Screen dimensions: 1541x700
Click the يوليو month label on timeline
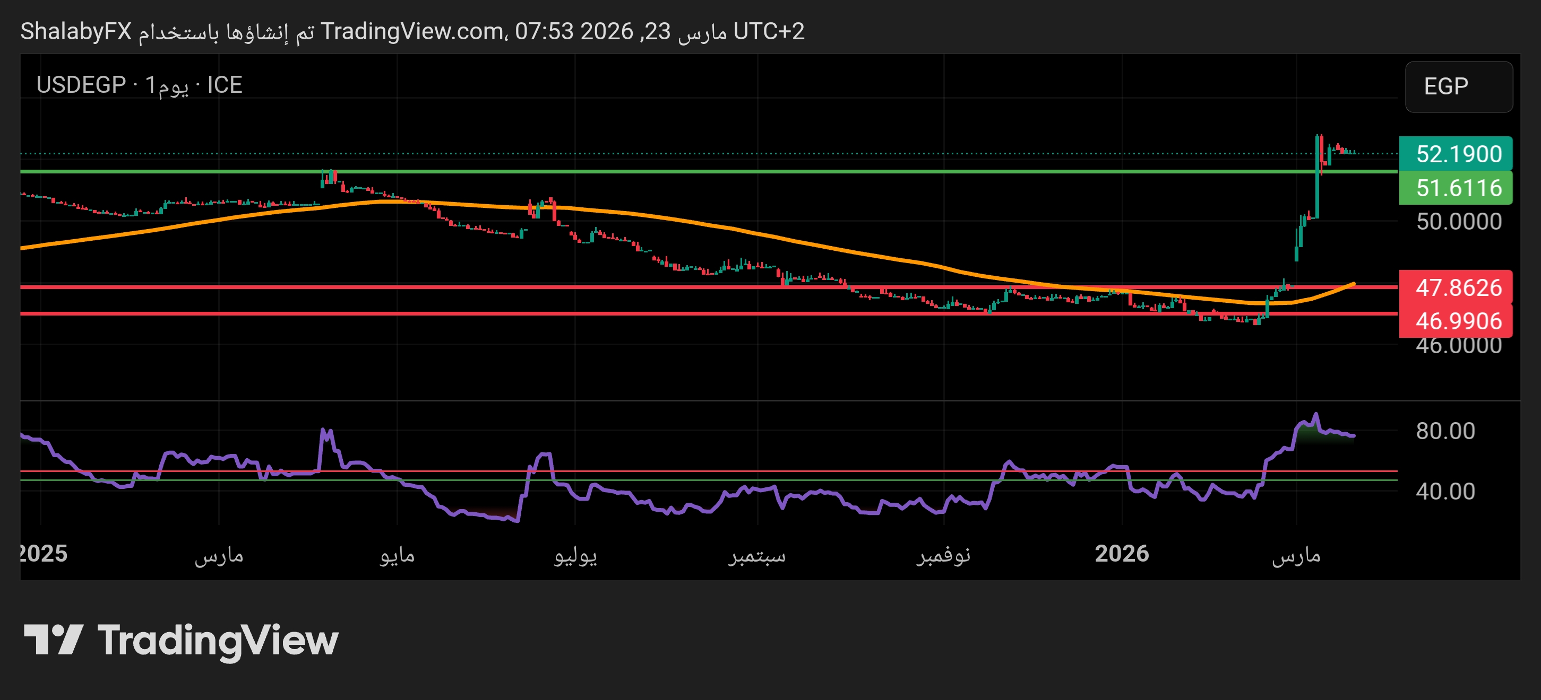click(575, 555)
